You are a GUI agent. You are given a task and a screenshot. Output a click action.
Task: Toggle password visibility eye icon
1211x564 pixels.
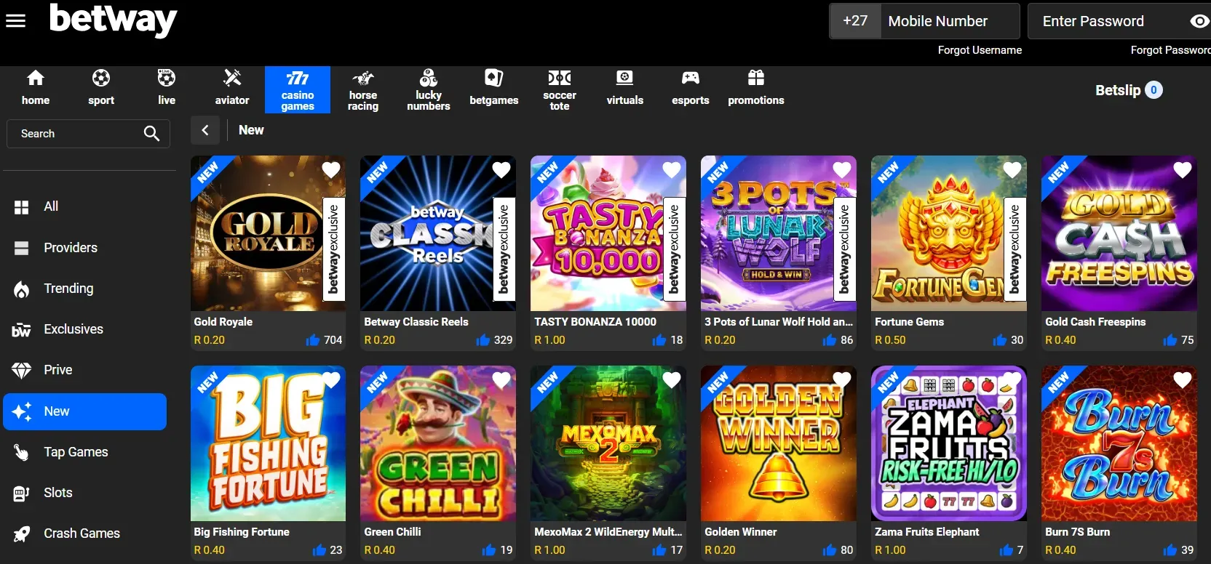tap(1199, 21)
